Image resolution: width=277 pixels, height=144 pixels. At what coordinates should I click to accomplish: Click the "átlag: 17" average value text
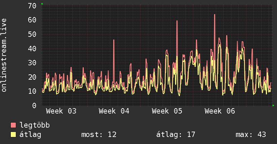coord(176,135)
